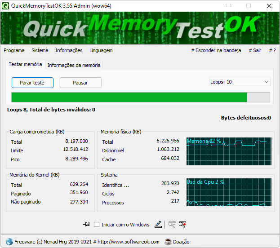Click the Memória do Kernel (KB) label

pos(35,175)
